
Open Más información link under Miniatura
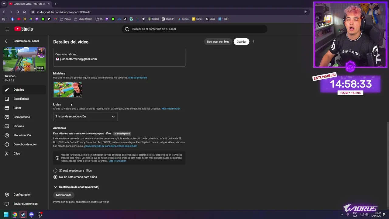[x=137, y=78]
